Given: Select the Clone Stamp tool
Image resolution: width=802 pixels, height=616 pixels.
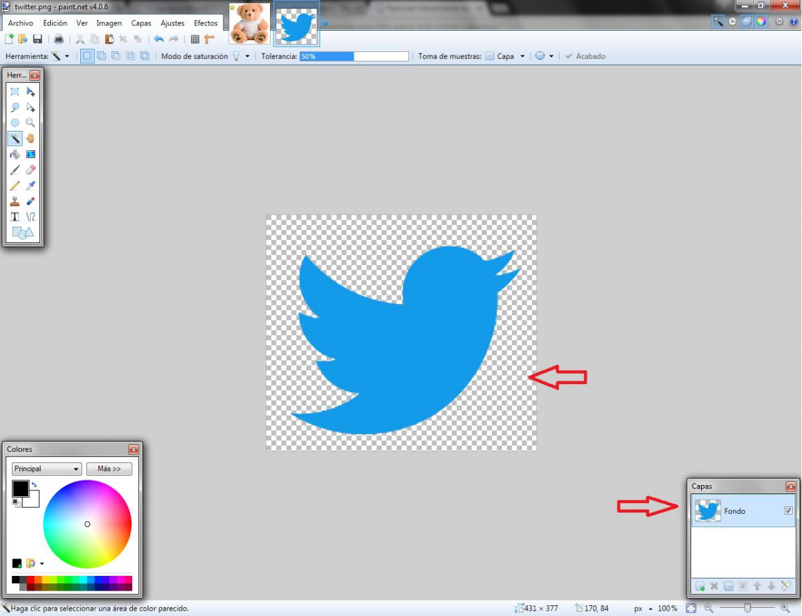Looking at the screenshot, I should (15, 200).
